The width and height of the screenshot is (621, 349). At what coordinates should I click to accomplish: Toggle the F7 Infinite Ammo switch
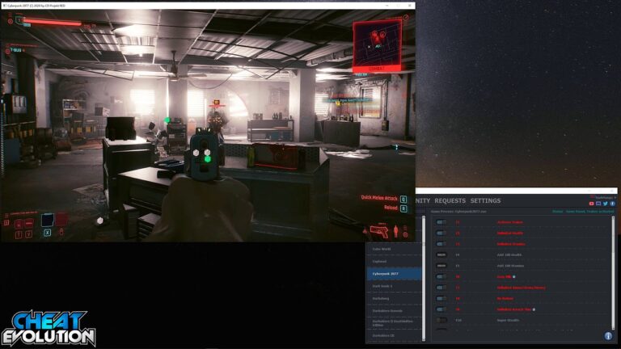click(x=441, y=288)
